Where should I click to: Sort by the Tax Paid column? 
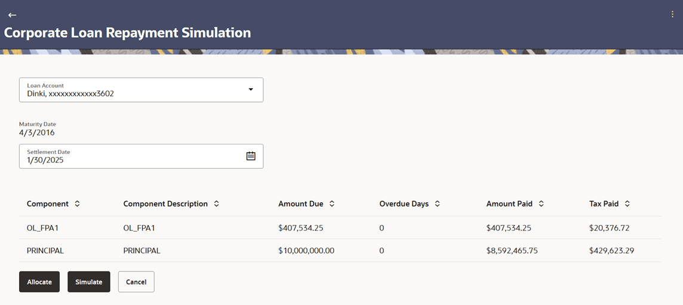coord(627,204)
